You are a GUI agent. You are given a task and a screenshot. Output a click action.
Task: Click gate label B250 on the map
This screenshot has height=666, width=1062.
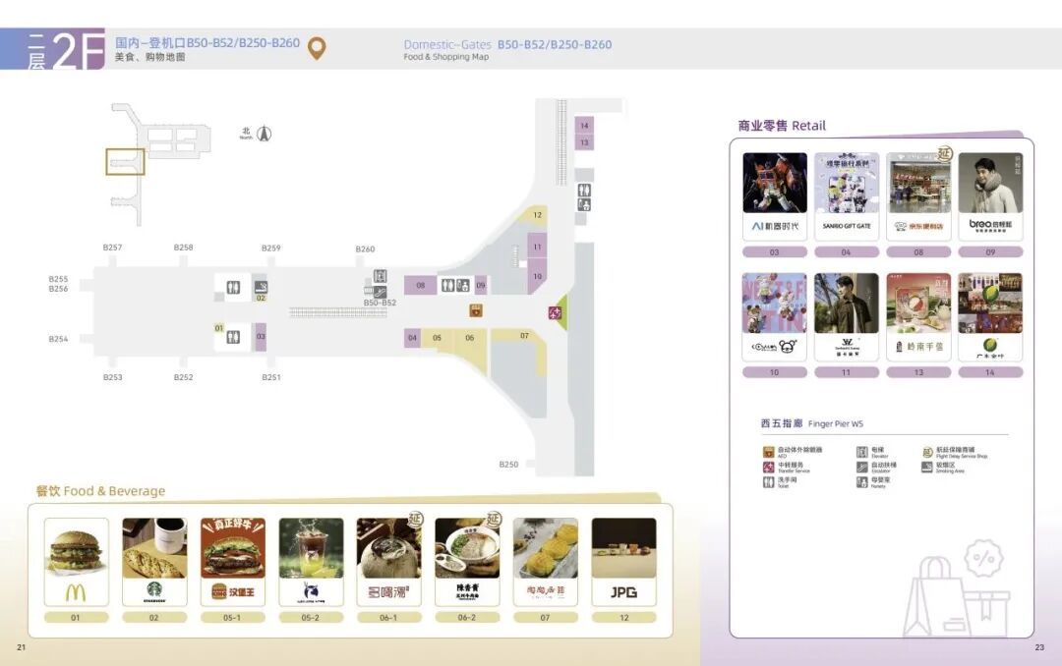click(508, 465)
